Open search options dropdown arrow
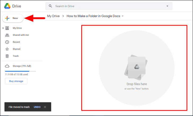 click(167, 6)
